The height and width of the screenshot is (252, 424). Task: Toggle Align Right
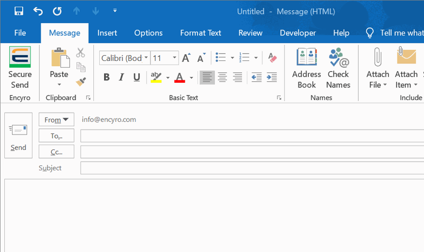tap(238, 77)
